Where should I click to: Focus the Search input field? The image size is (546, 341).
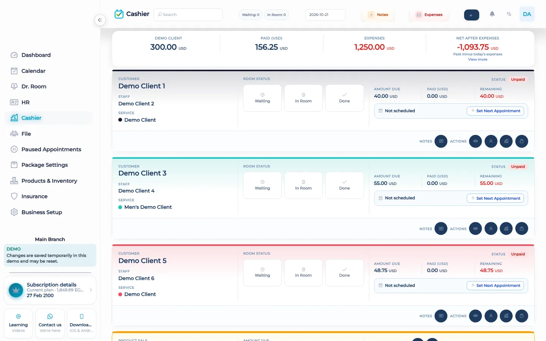[188, 15]
